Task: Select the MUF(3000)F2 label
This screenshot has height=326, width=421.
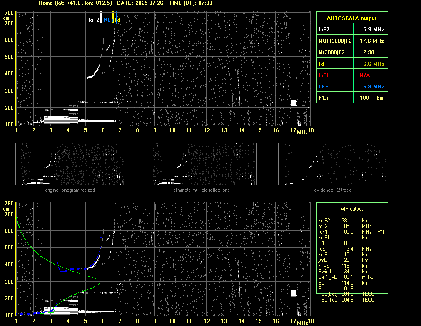Action: coord(335,41)
